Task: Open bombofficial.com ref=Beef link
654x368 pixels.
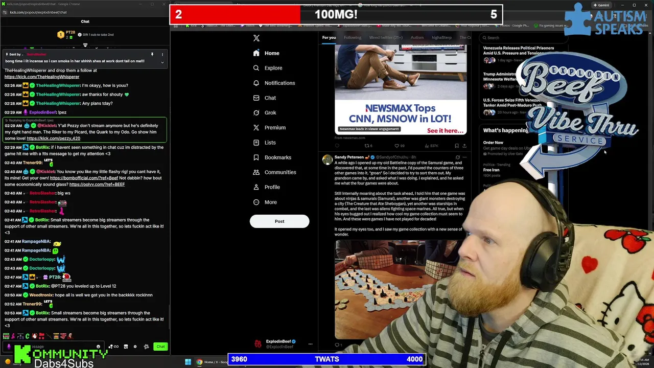Action: 84,178
